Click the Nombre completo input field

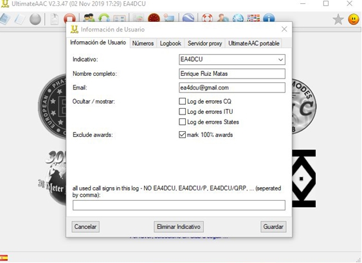[x=232, y=74]
